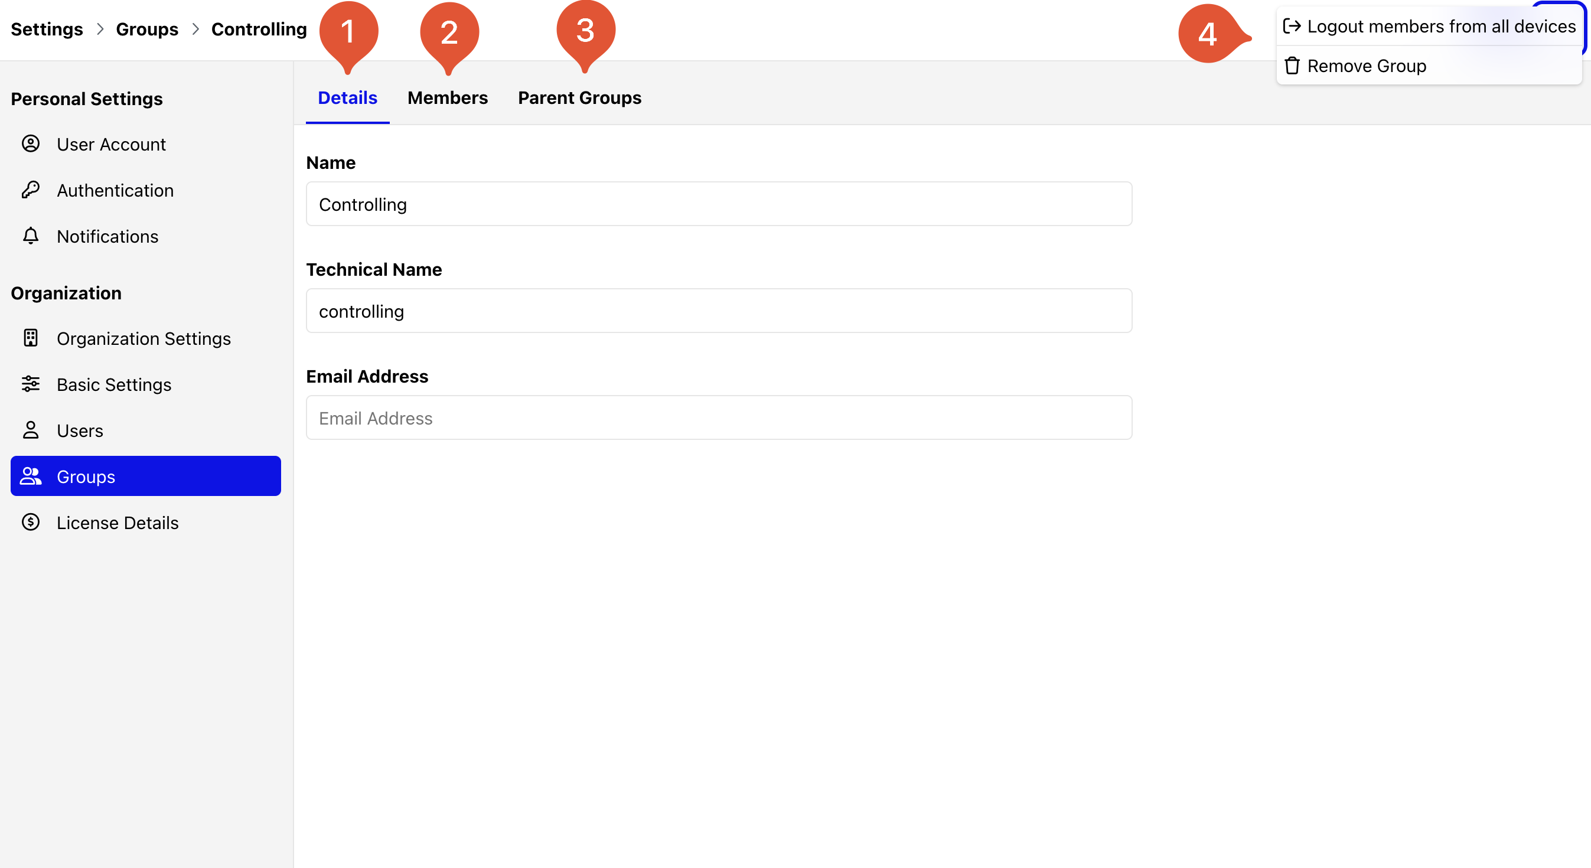The height and width of the screenshot is (868, 1591).
Task: Select Logout members from all devices
Action: tap(1429, 26)
